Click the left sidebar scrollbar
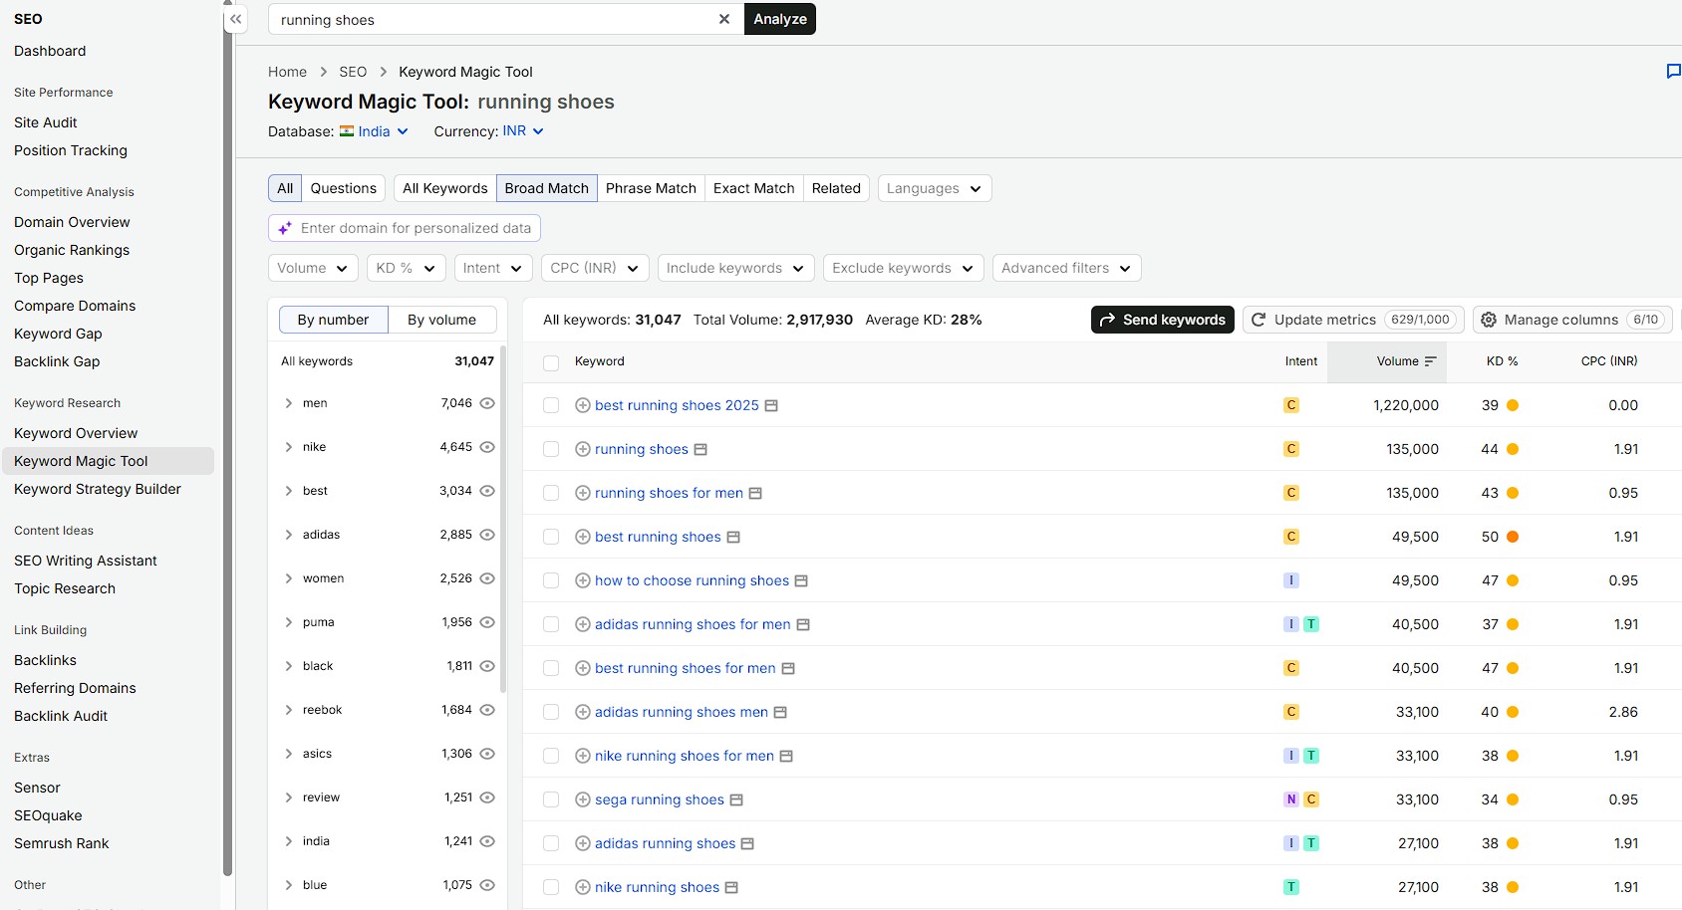1682x910 pixels. [228, 438]
